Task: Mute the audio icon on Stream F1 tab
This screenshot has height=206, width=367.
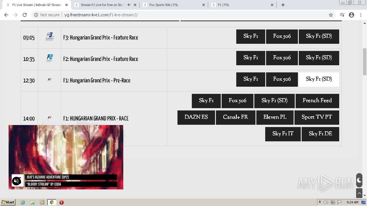Action: tap(129, 5)
